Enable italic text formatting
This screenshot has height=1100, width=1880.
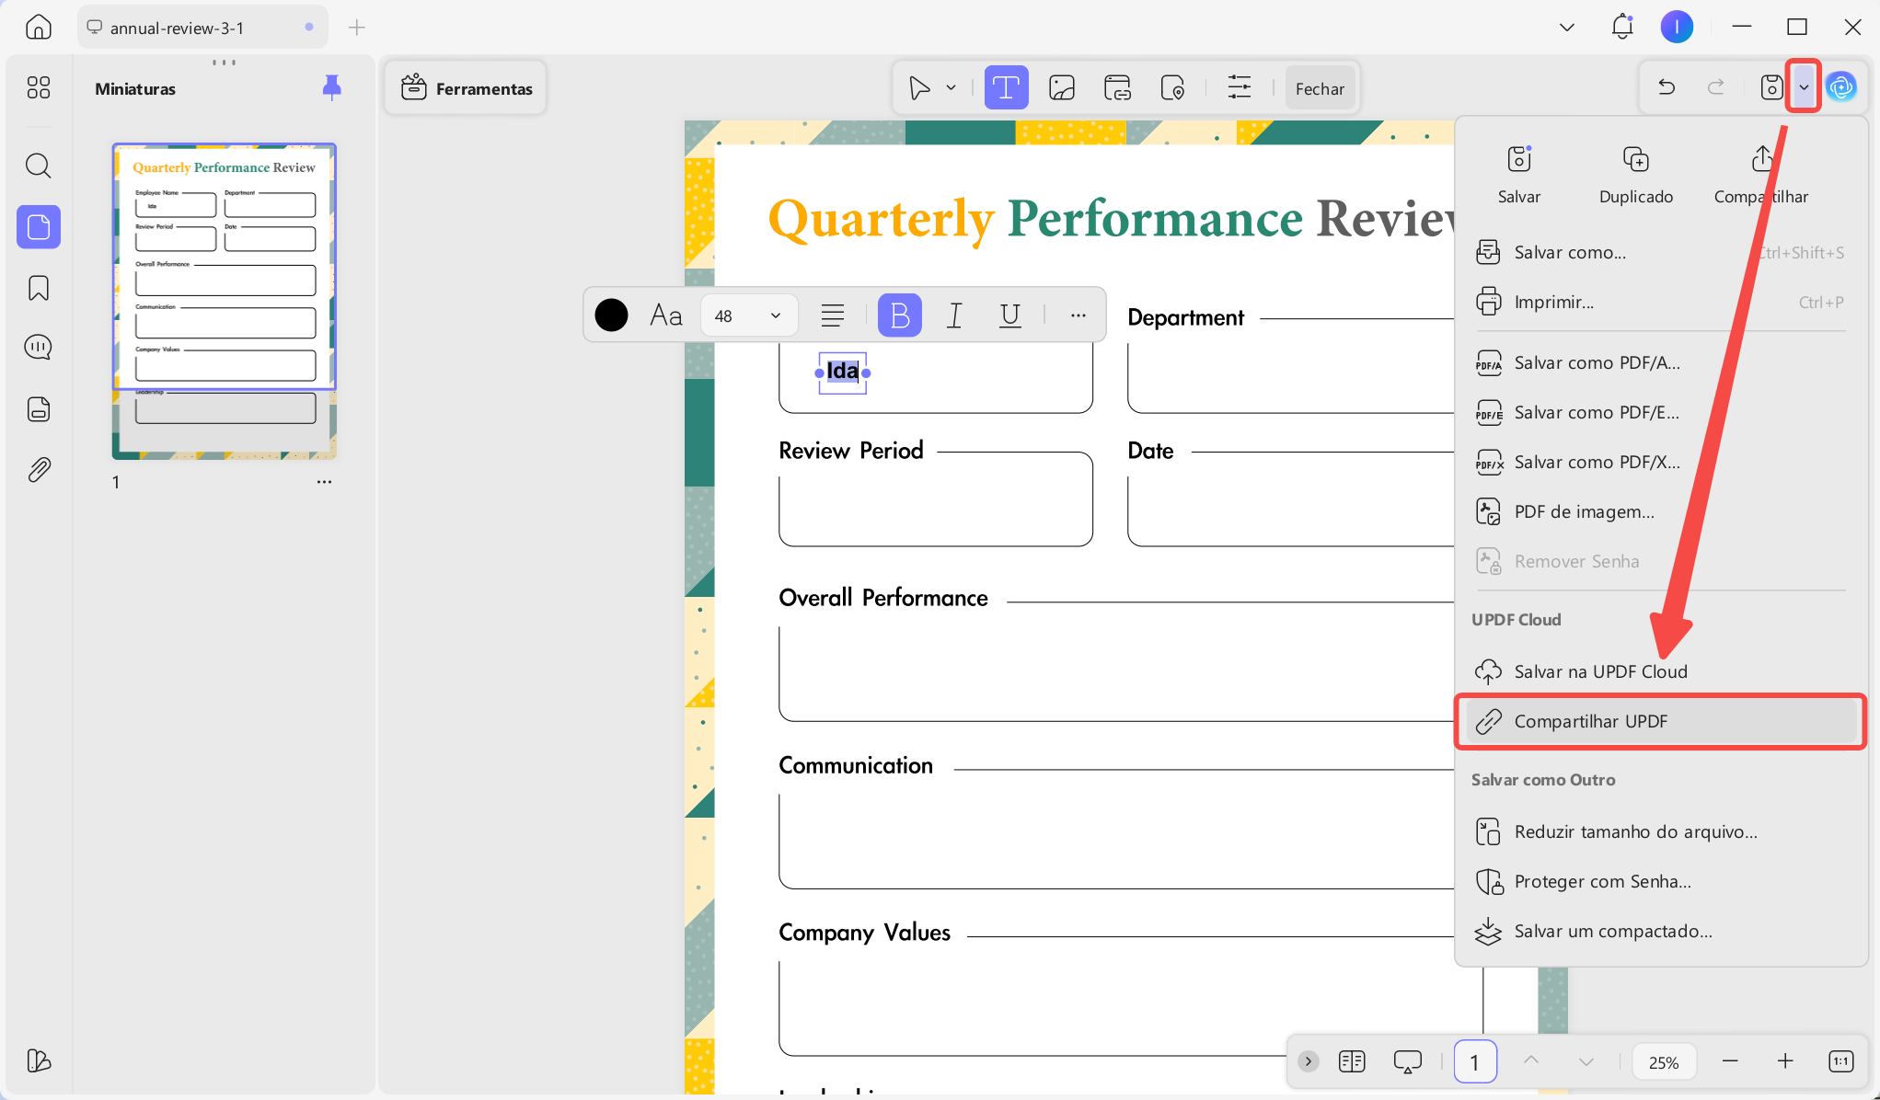pos(954,315)
